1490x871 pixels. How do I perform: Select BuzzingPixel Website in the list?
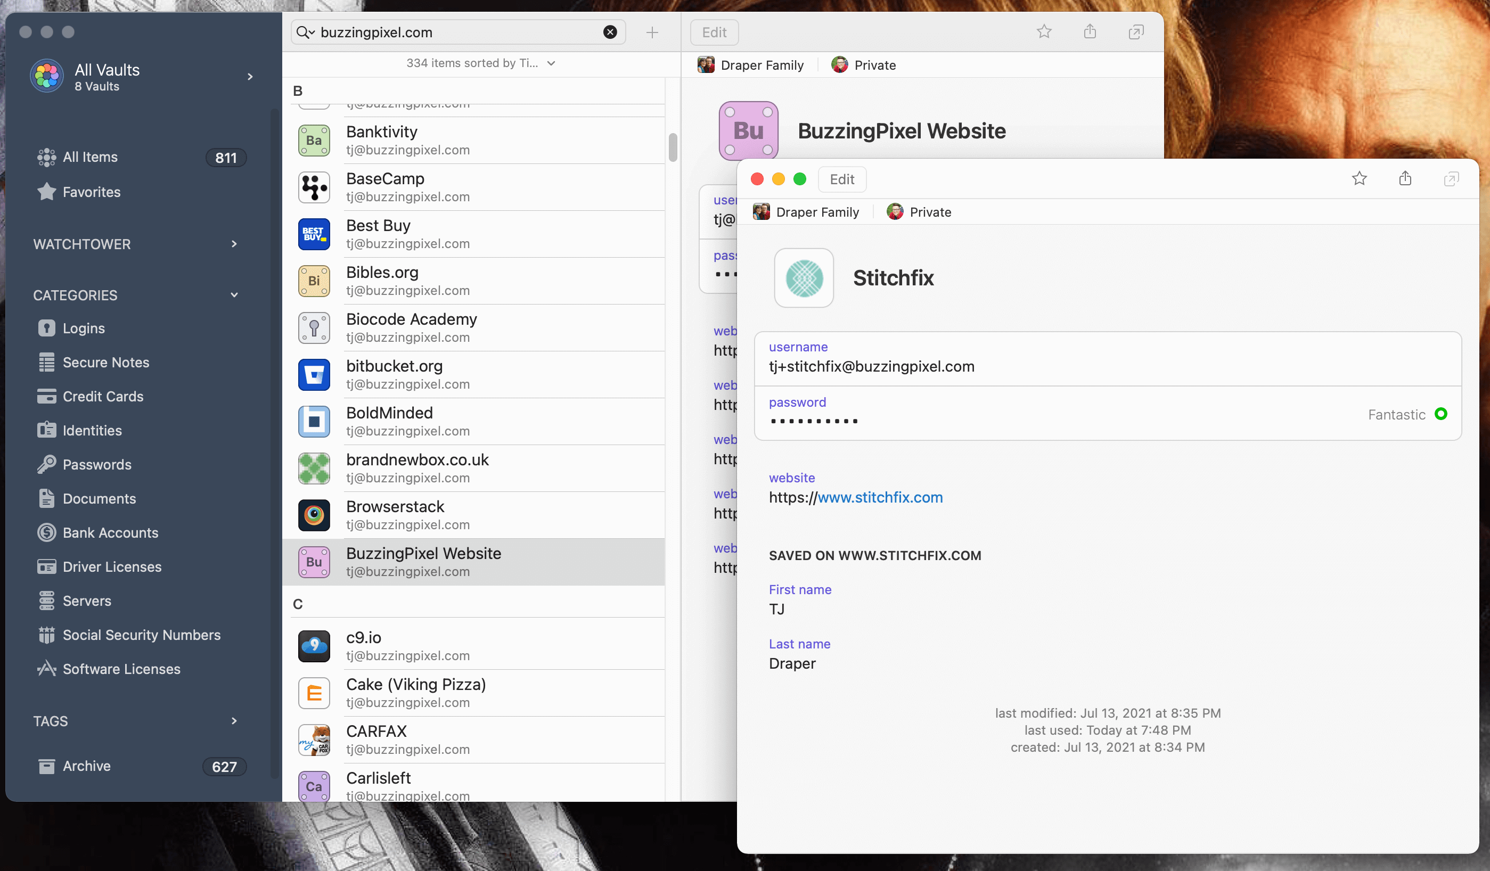click(x=473, y=562)
